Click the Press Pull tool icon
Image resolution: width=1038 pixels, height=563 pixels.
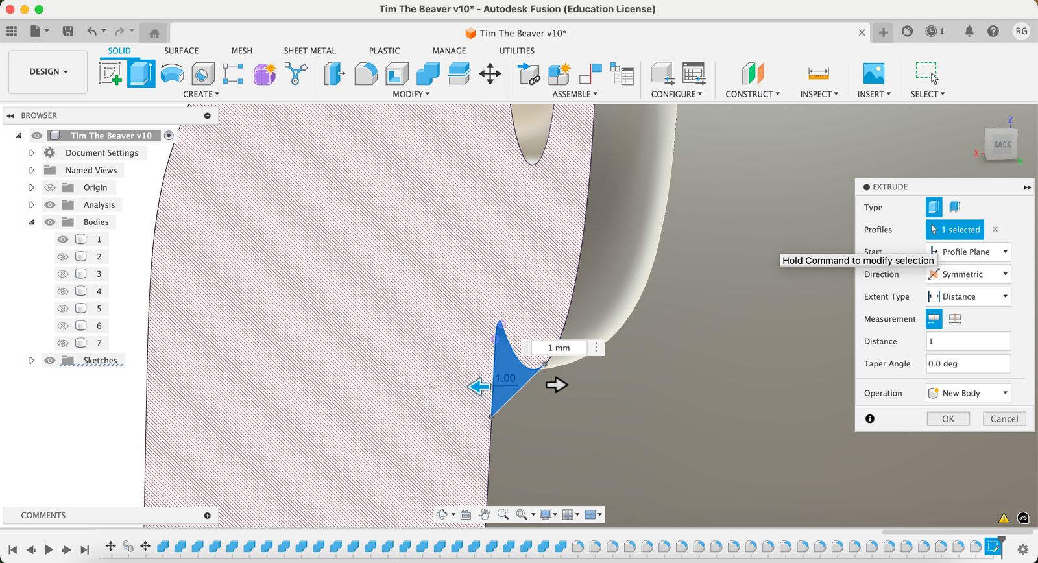(x=335, y=73)
